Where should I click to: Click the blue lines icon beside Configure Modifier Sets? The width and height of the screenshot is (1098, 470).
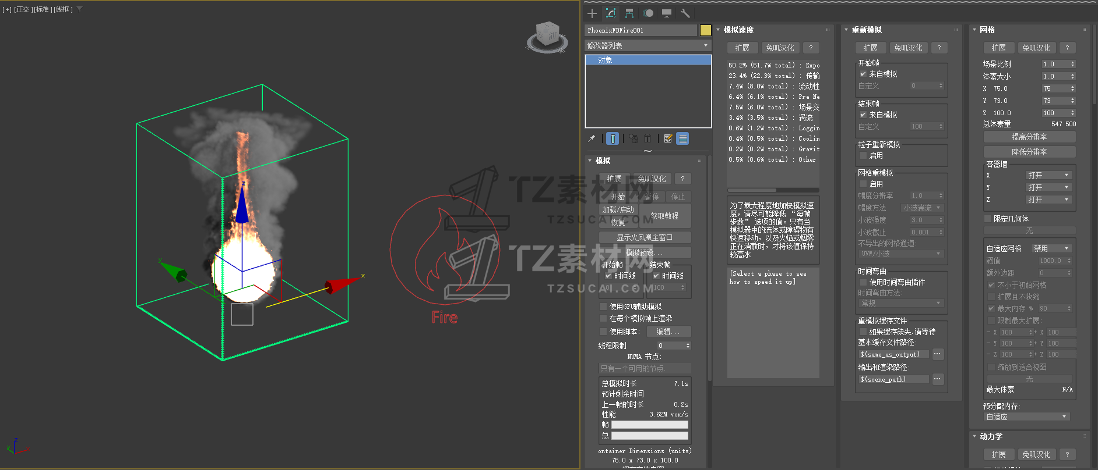click(682, 138)
